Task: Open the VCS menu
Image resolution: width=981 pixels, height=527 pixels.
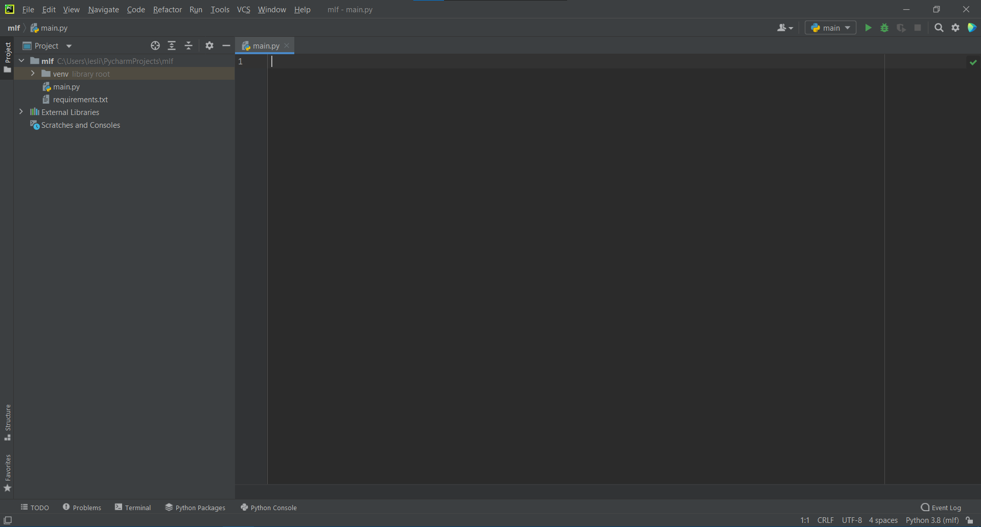Action: pyautogui.click(x=244, y=10)
